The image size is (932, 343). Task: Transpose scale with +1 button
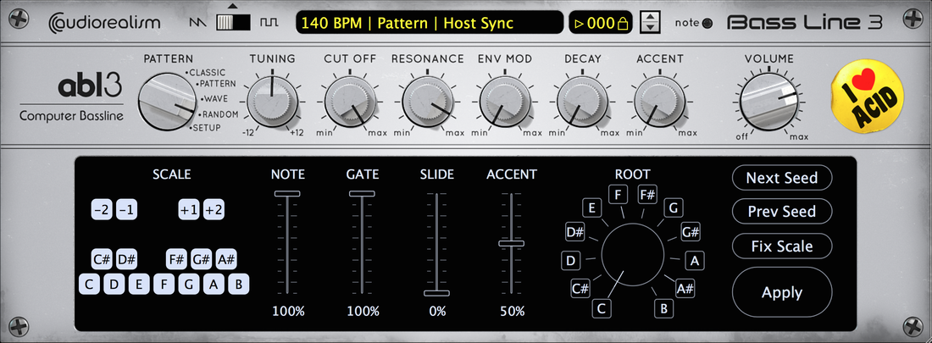189,210
